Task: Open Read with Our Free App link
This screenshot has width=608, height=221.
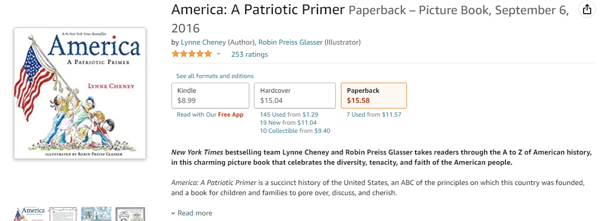Action: [x=210, y=115]
